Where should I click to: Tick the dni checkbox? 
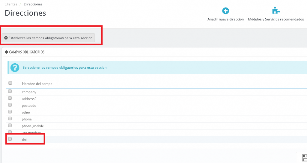pos(10,139)
